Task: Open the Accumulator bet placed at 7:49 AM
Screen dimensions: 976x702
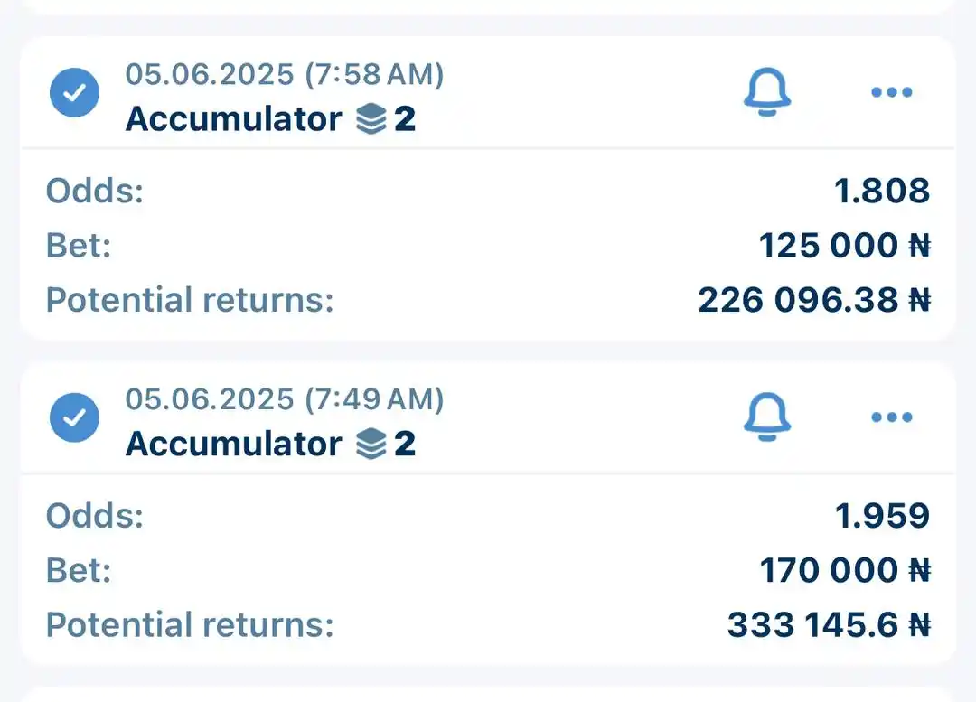Action: click(x=233, y=445)
